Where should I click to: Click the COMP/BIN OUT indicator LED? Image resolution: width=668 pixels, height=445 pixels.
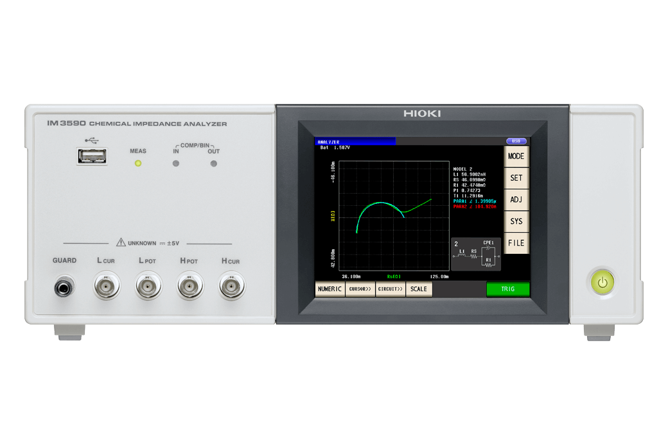(x=214, y=164)
